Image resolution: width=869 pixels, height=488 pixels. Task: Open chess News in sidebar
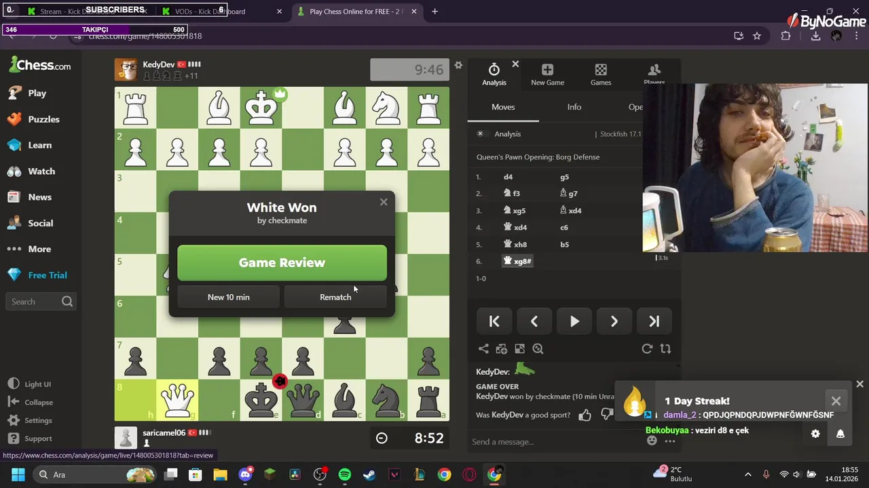[x=29, y=197]
